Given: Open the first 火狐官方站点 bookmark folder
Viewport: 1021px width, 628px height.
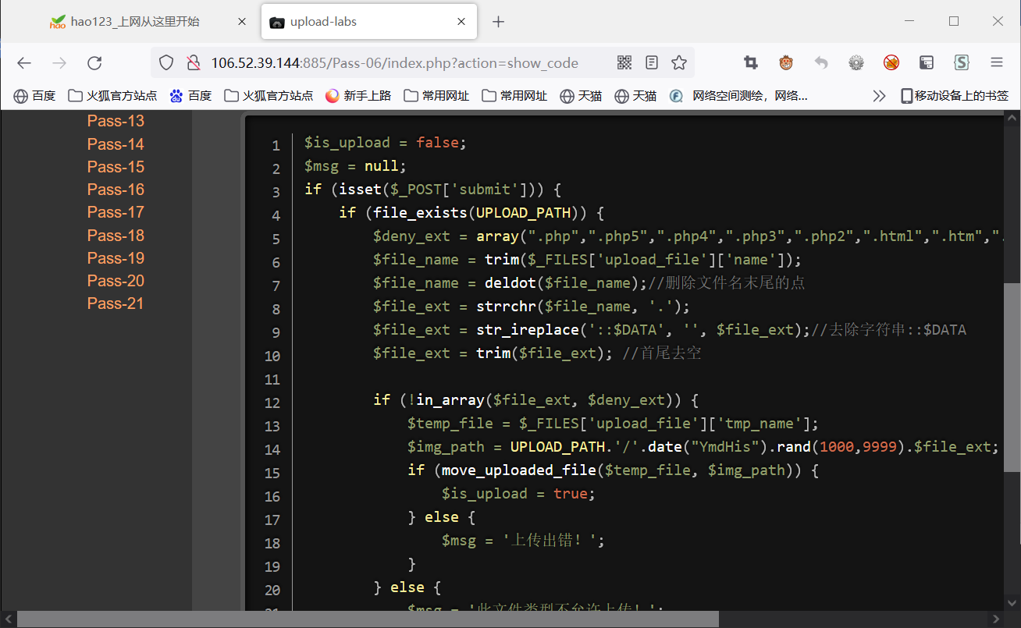Looking at the screenshot, I should 112,96.
